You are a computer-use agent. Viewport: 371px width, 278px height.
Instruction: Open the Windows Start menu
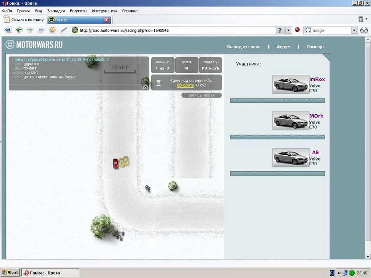[x=10, y=273]
